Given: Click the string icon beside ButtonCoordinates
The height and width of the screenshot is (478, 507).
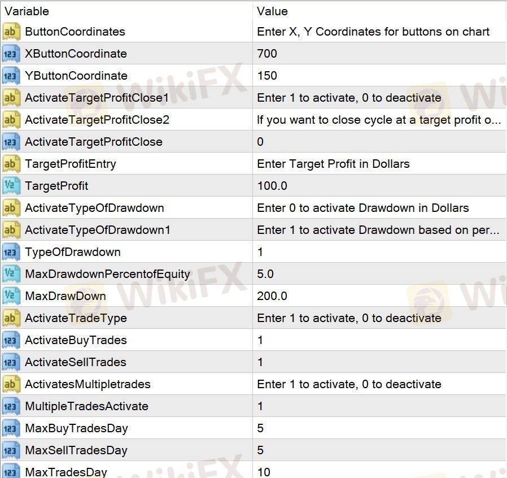Looking at the screenshot, I should pyautogui.click(x=11, y=32).
